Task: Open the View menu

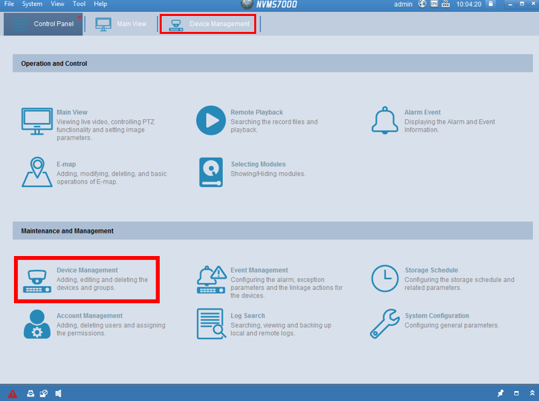Action: 57,4
